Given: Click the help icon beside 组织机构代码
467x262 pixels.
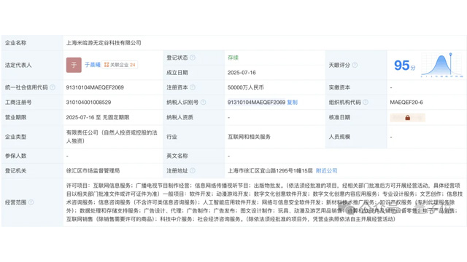Looking at the screenshot, I should pyautogui.click(x=366, y=102).
